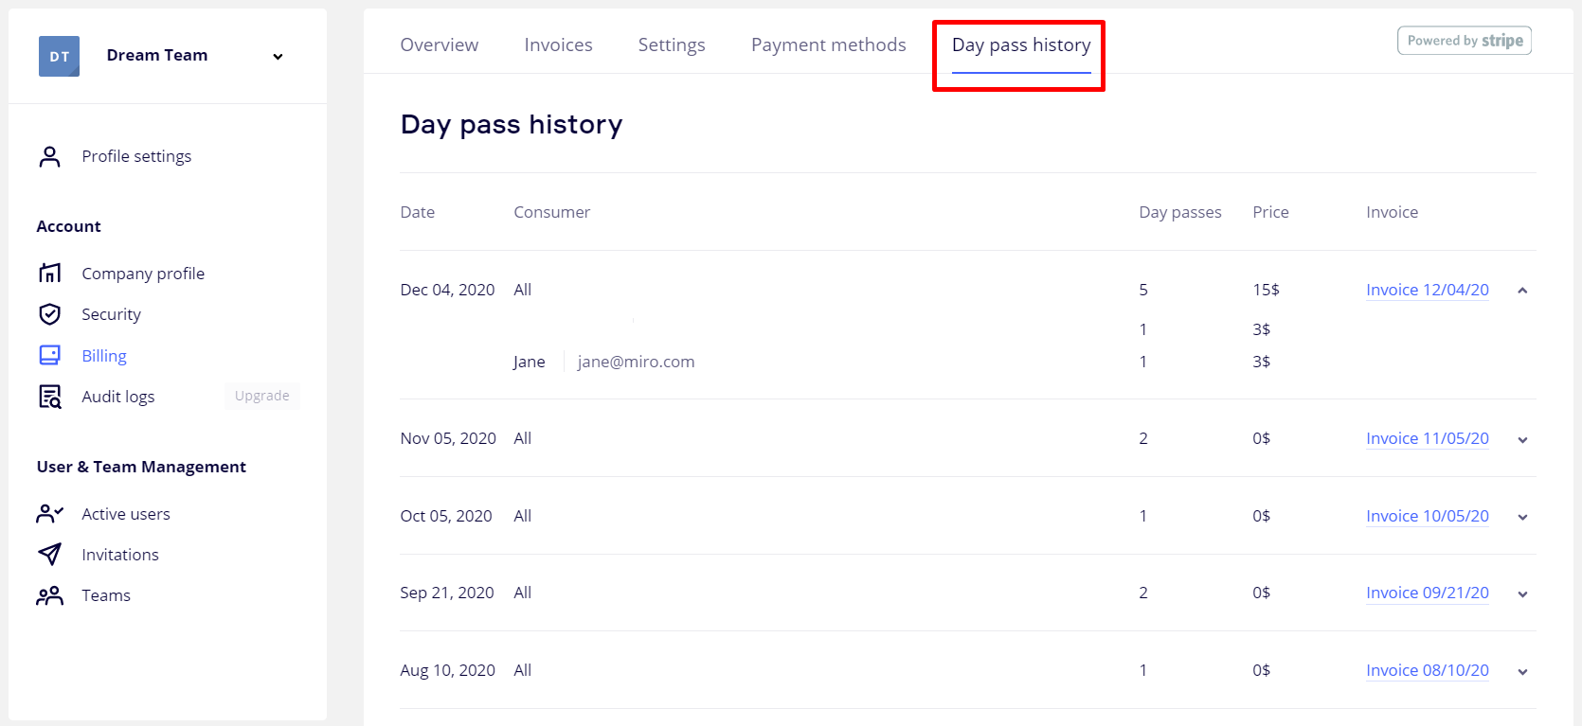Viewport: 1582px width, 726px height.
Task: Click the Powered by Stripe badge
Action: coord(1464,41)
